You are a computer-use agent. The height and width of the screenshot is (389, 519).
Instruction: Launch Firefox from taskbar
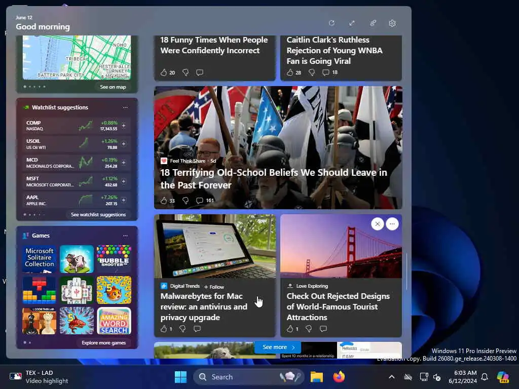pos(339,377)
